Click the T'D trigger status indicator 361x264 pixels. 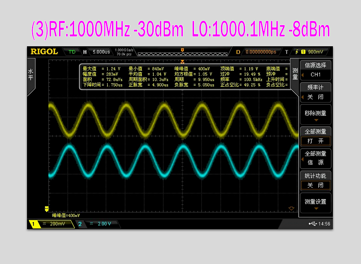72,52
